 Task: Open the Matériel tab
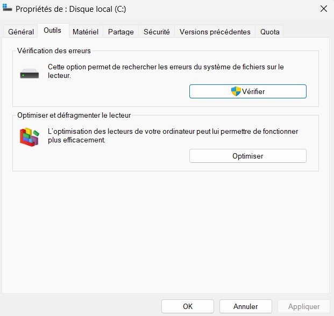(x=86, y=32)
